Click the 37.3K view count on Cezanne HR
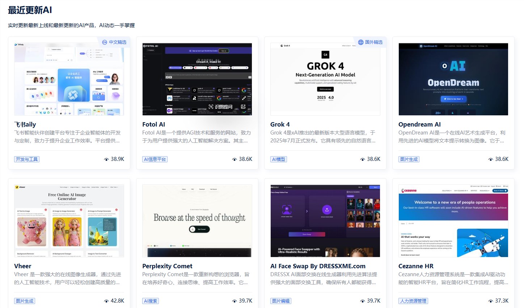524x308 pixels. [x=502, y=301]
